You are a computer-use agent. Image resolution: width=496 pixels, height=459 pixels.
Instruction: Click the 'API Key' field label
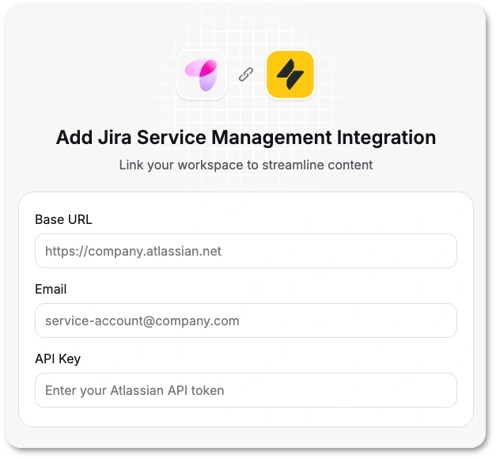pos(58,359)
